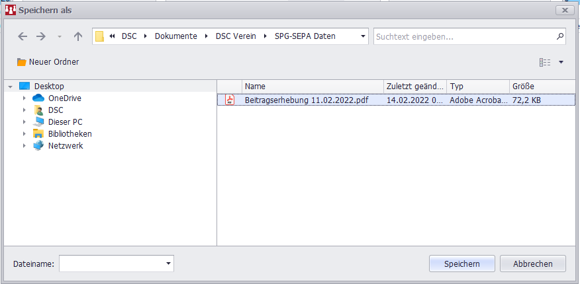Image resolution: width=580 pixels, height=284 pixels.
Task: Expand the Bibliotheken tree node
Action: [x=24, y=134]
